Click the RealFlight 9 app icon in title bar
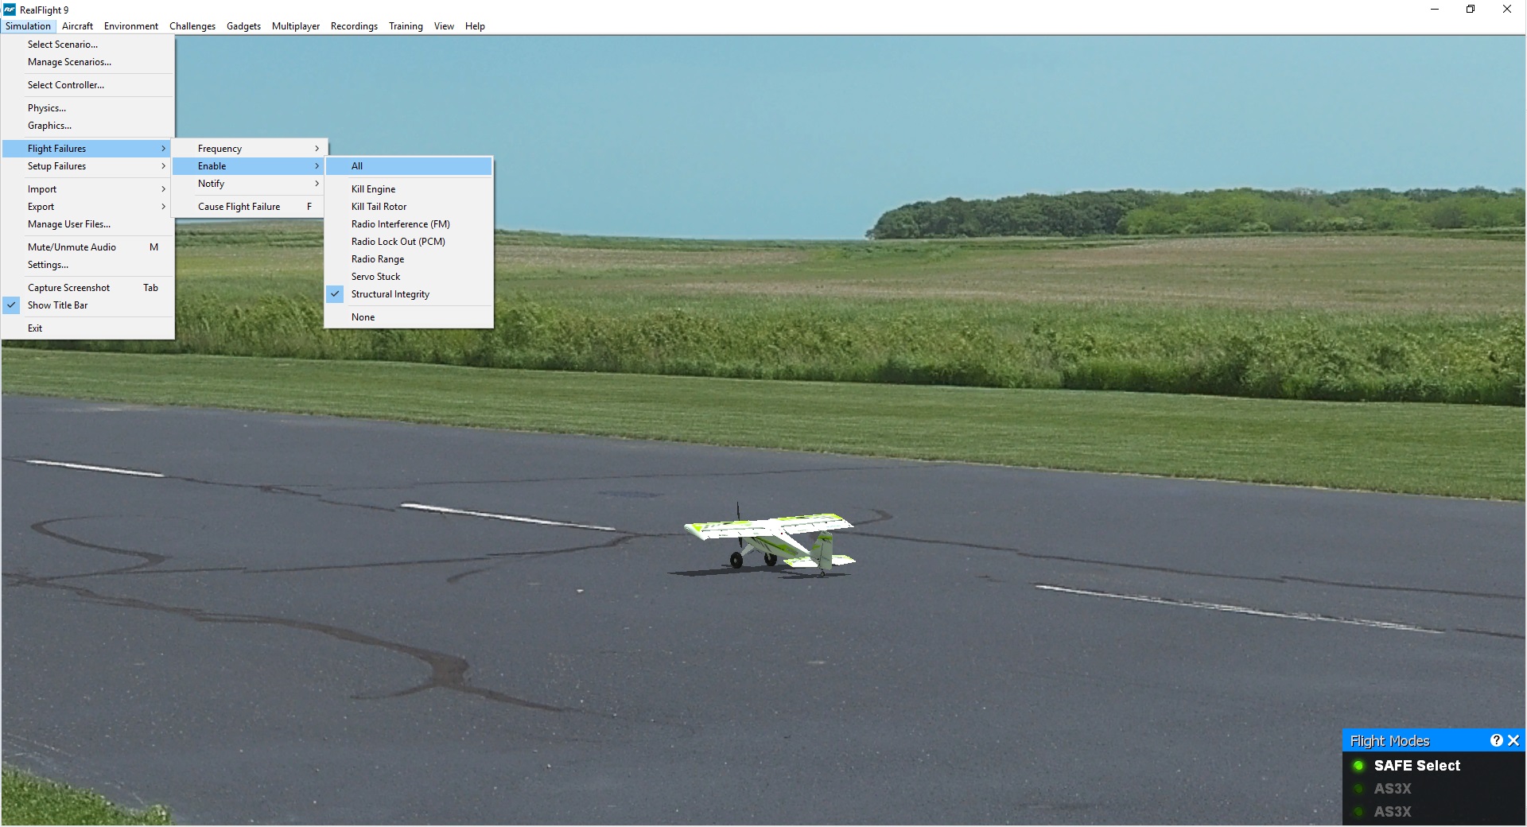 (x=10, y=10)
